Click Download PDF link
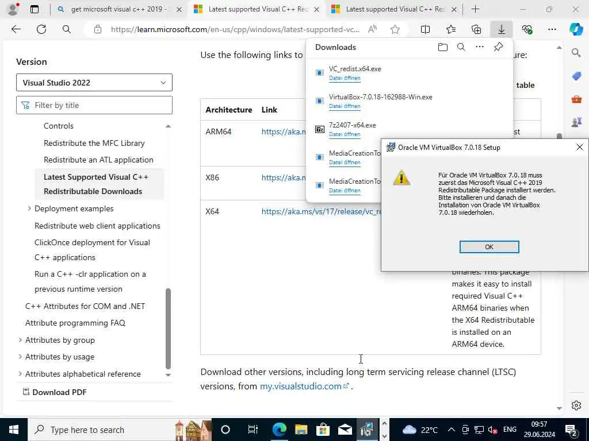Image resolution: width=589 pixels, height=441 pixels. 55,392
